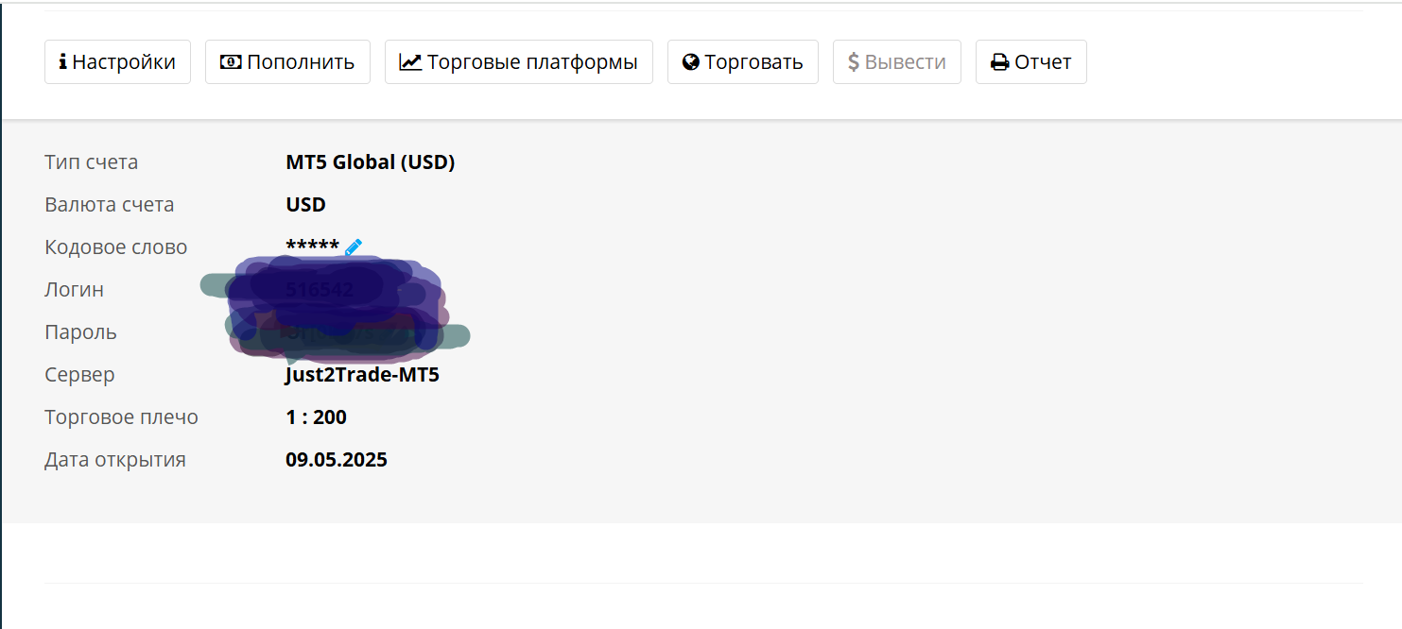Select the MT5 Global (USD) account type value
This screenshot has width=1402, height=629.
(371, 162)
